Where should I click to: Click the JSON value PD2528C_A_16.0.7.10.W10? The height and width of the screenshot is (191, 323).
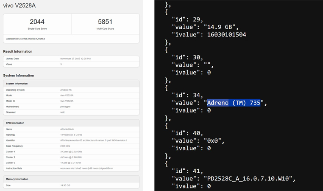(x=249, y=178)
